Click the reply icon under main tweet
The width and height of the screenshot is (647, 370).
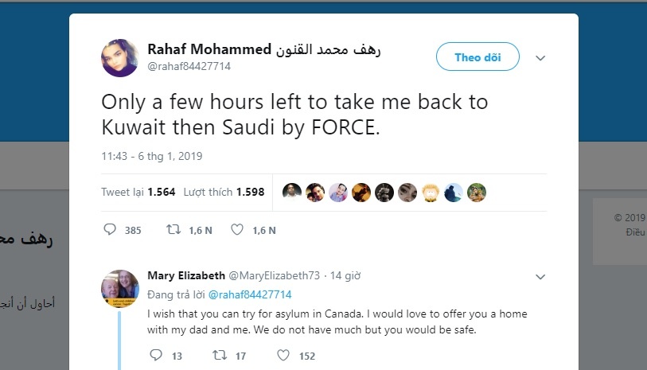click(x=111, y=230)
